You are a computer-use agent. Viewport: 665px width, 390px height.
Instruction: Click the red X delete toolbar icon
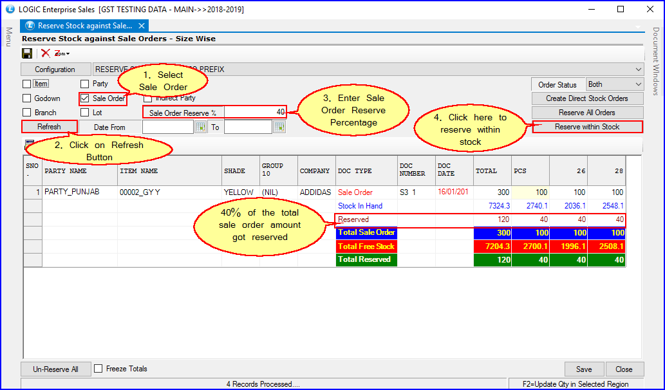pos(46,53)
